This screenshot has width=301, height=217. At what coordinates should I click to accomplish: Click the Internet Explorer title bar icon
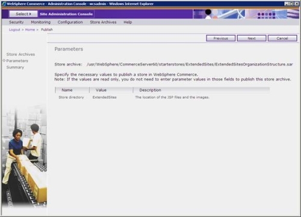(x=4, y=4)
